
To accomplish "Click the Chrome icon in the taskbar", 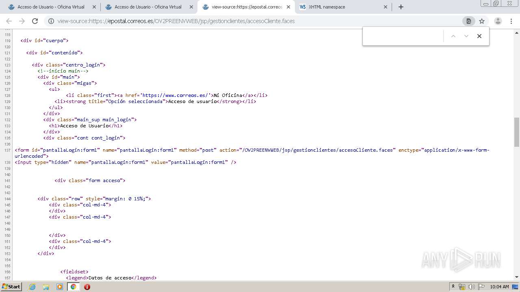I will point(74,287).
